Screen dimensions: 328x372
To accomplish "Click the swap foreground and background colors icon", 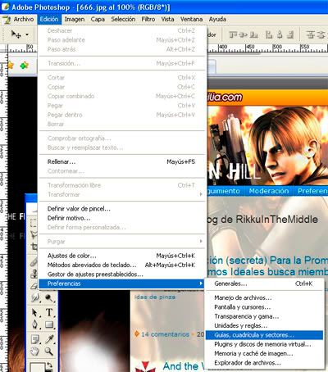I will 49,365.
